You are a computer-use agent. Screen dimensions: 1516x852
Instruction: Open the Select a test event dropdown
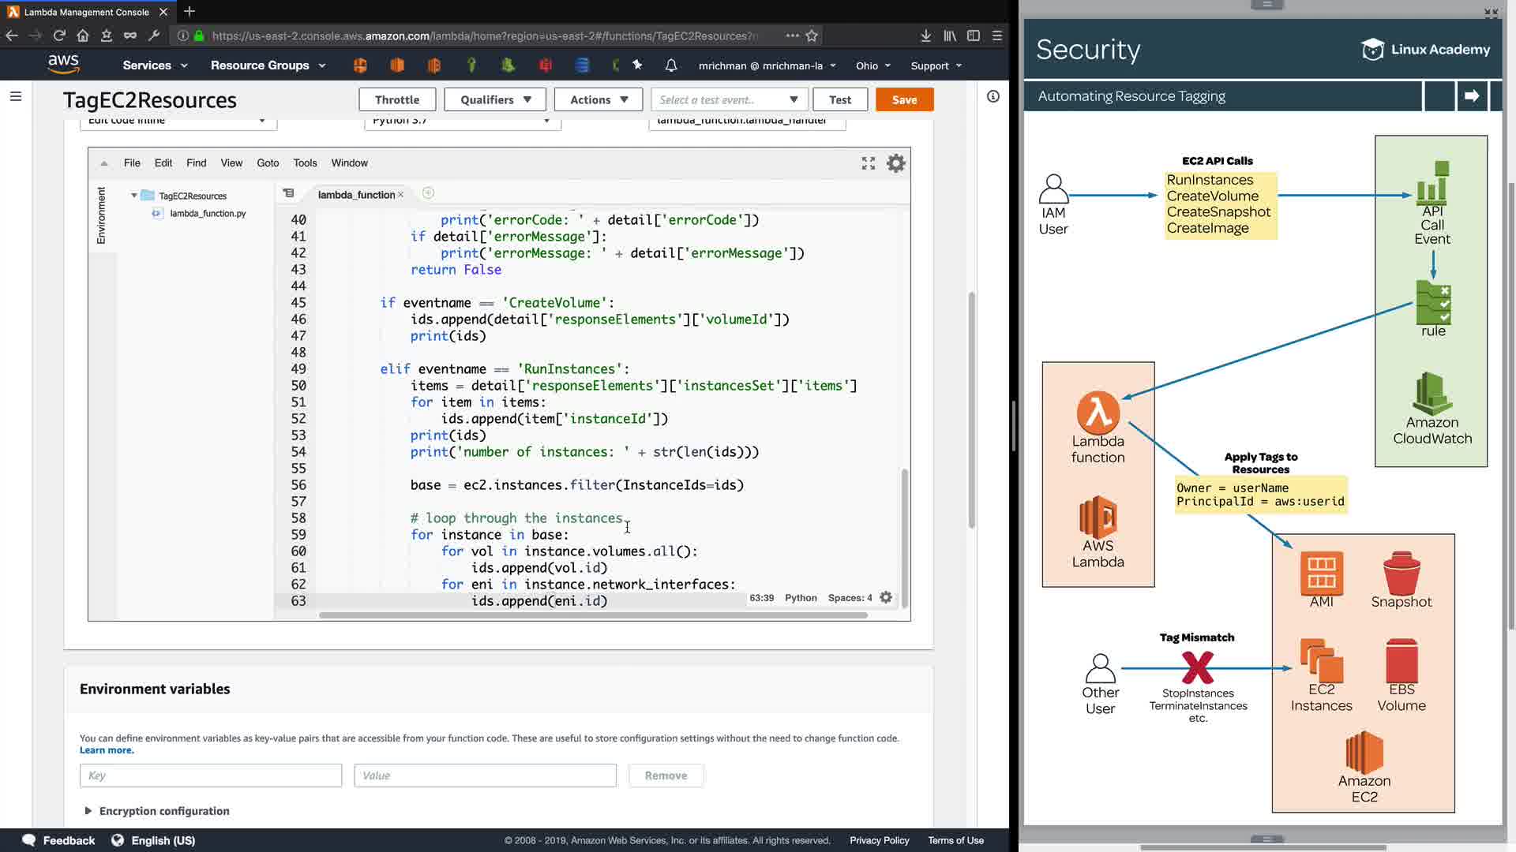point(728,99)
